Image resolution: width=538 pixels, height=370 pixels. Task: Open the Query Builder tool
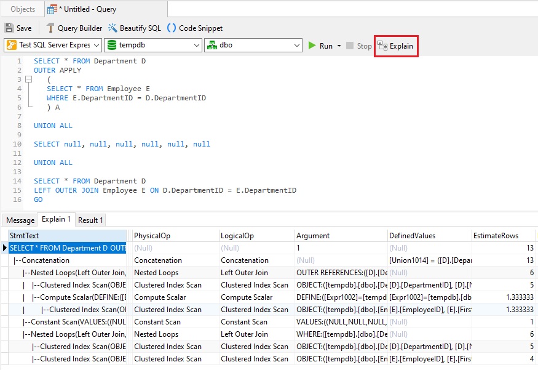click(x=74, y=28)
